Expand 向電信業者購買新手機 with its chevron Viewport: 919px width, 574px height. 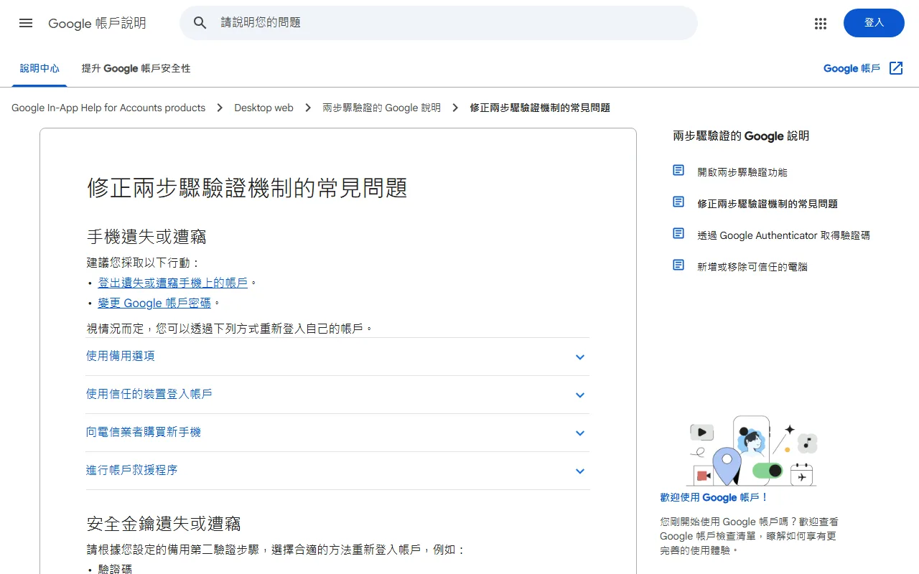tap(580, 433)
